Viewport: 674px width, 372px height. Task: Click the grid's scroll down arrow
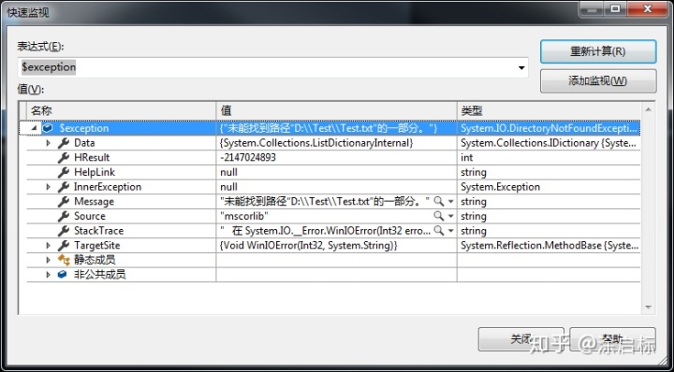(648, 308)
